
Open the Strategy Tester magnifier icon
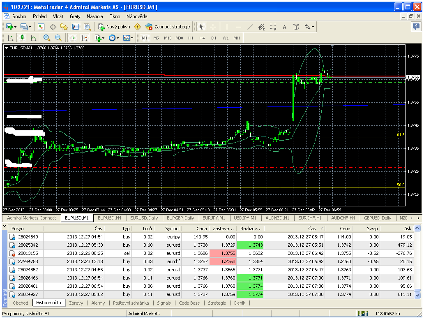point(87,27)
